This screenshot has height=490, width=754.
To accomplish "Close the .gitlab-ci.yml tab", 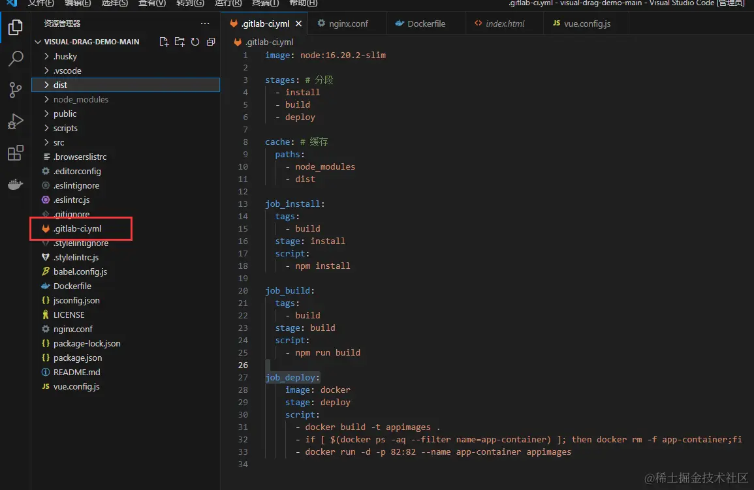I will (x=298, y=23).
